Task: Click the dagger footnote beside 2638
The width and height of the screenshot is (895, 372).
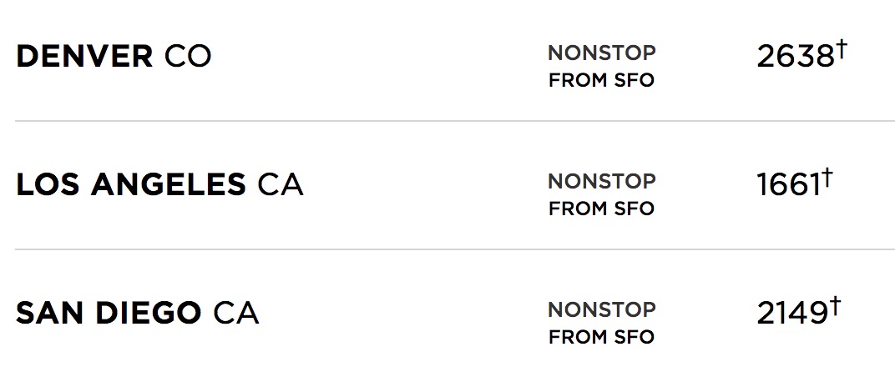Action: tap(842, 50)
